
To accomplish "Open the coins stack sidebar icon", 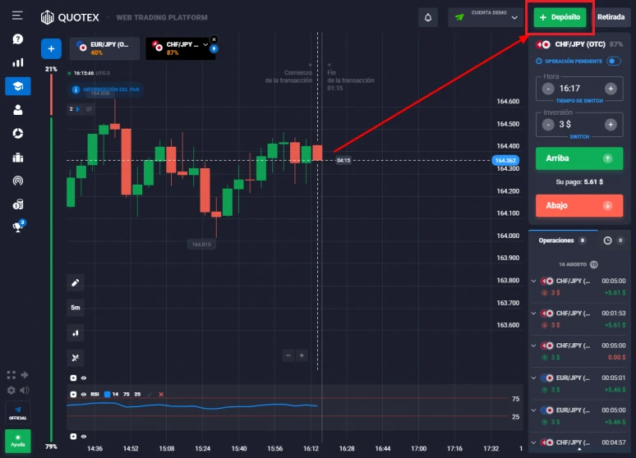I will (x=17, y=204).
